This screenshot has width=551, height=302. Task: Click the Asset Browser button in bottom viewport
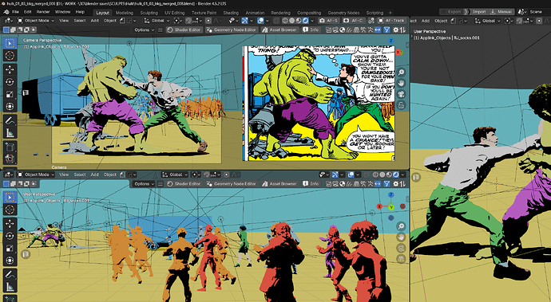[279, 184]
